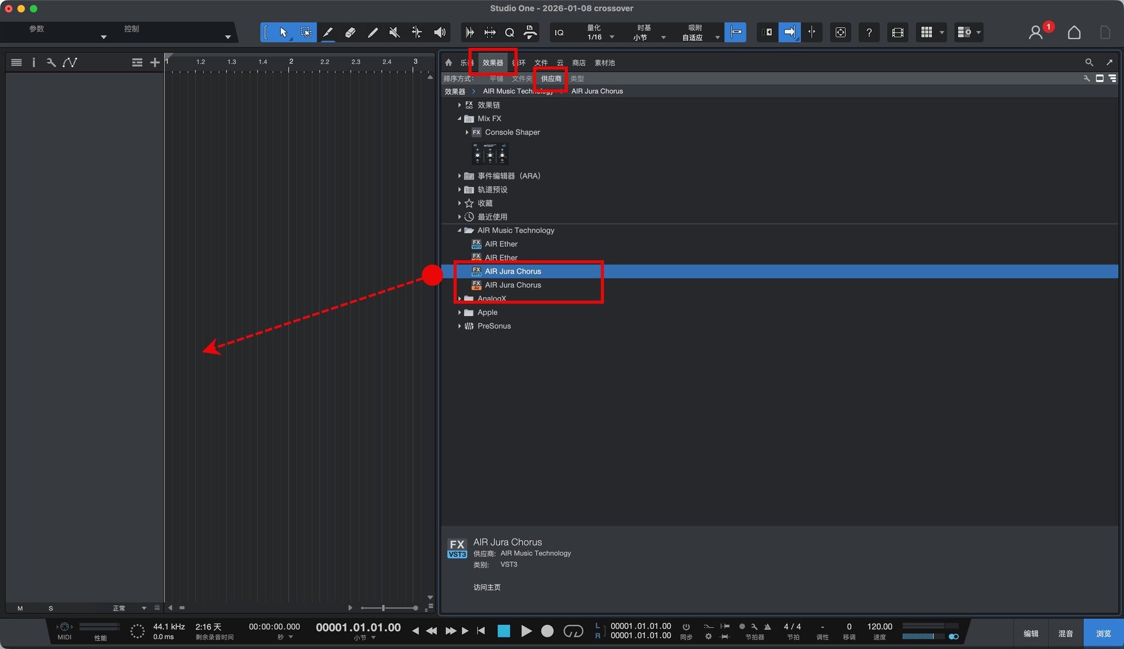Viewport: 1124px width, 649px height.
Task: Toggle the Snap to grid button
Action: 735,33
